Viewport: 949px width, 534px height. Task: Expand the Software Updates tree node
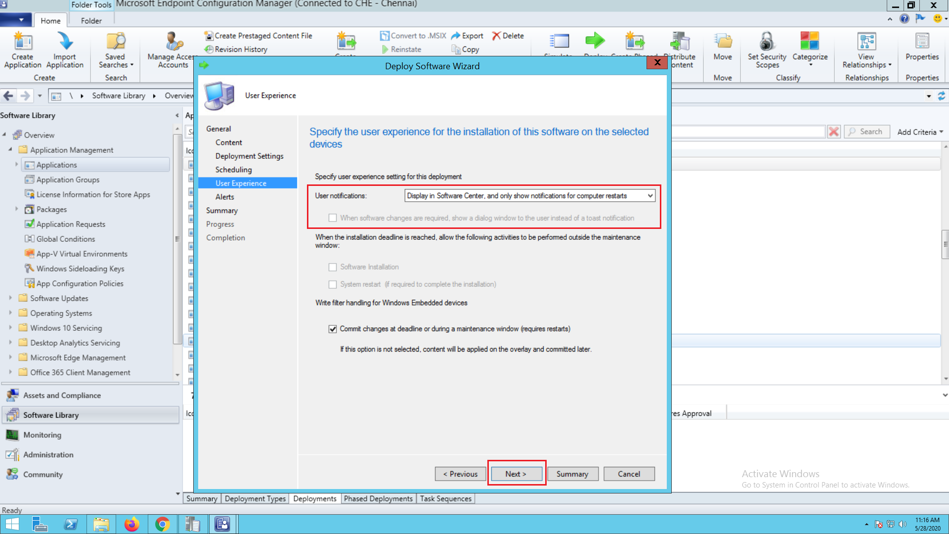10,298
